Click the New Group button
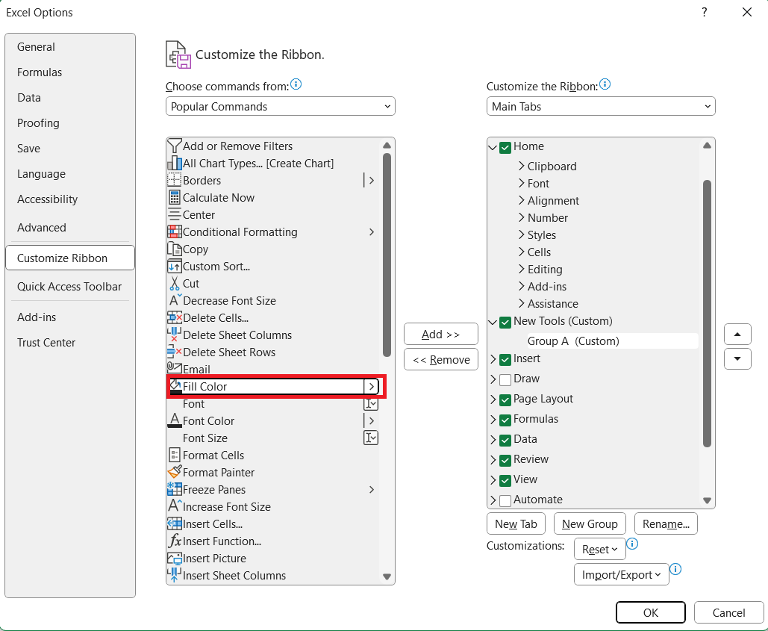768x631 pixels. coord(589,523)
